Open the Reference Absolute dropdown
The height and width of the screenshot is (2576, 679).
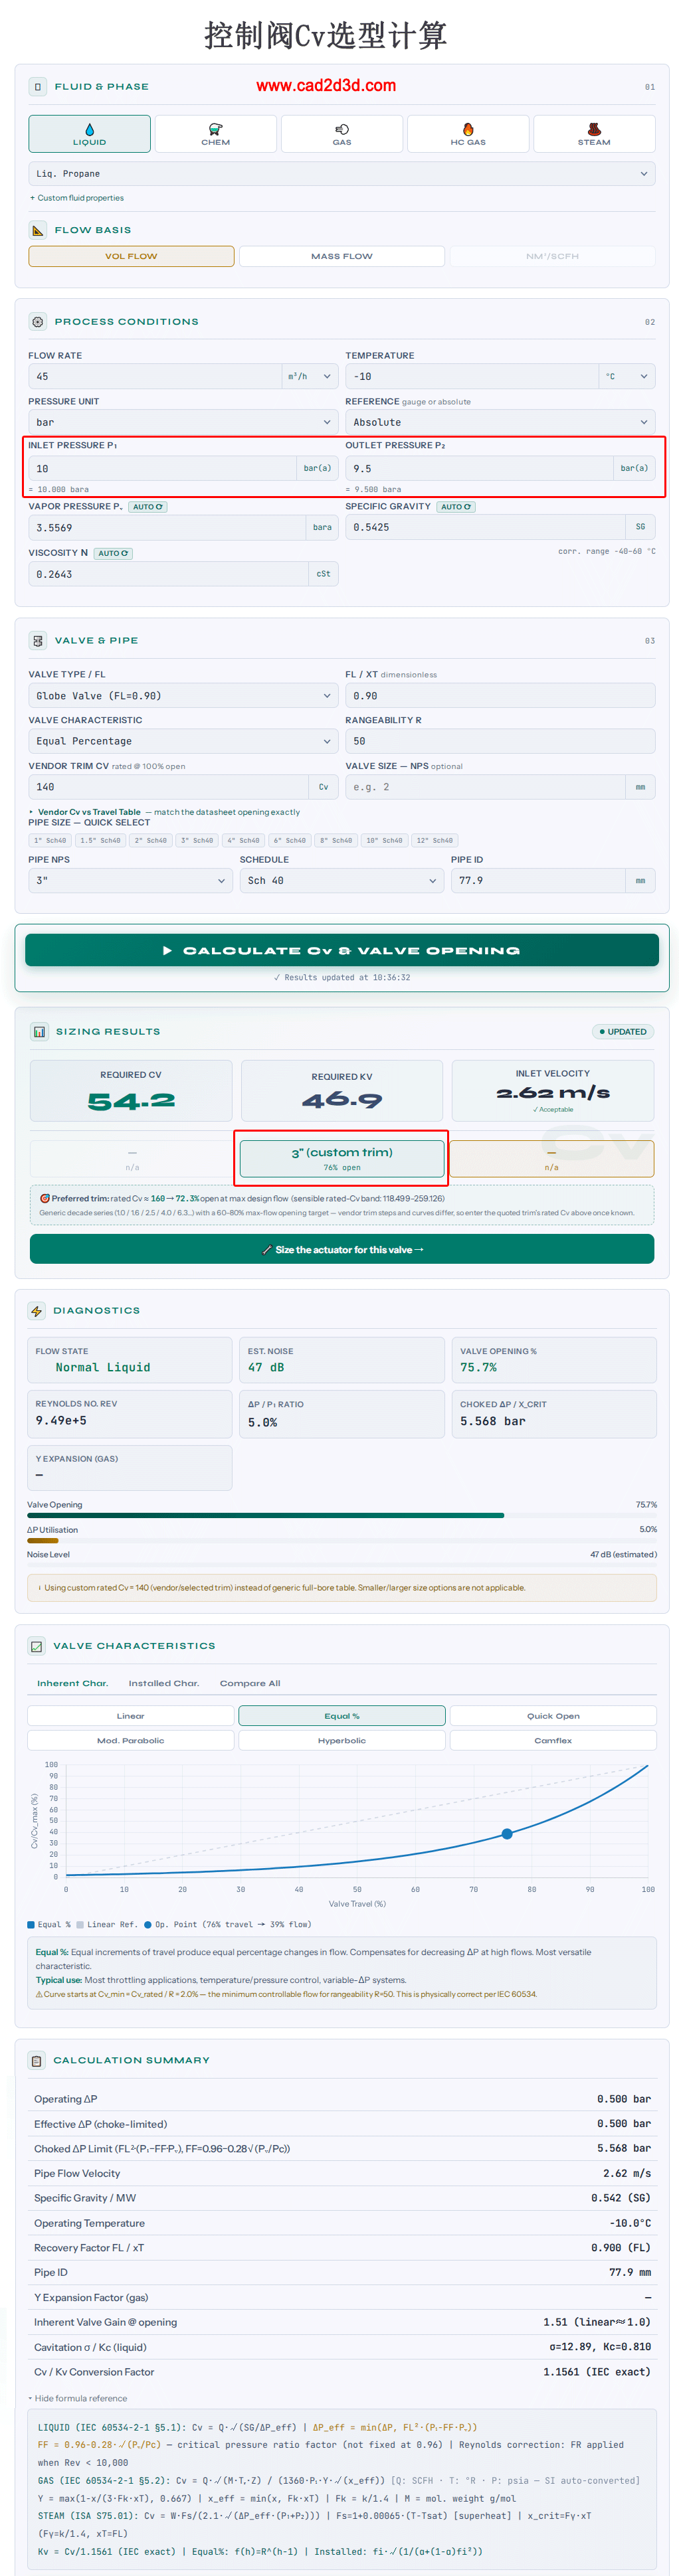coord(500,423)
